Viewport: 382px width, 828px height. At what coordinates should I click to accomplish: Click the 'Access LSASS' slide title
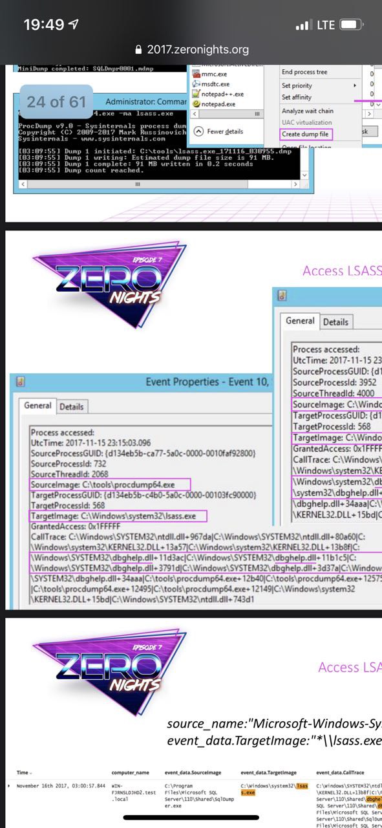[342, 270]
